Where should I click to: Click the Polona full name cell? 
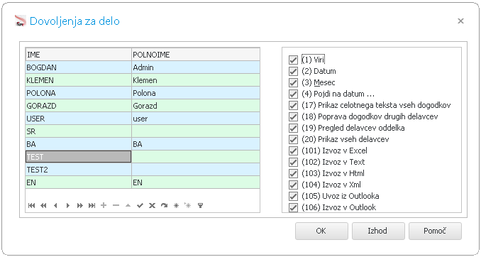pyautogui.click(x=196, y=93)
